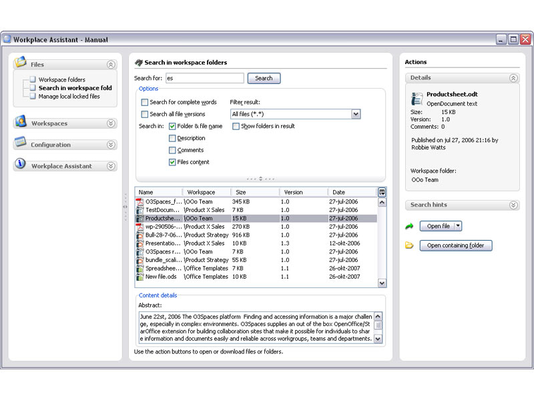Click the Workspaces panel icon
This screenshot has height=400, width=534.
pyautogui.click(x=20, y=122)
